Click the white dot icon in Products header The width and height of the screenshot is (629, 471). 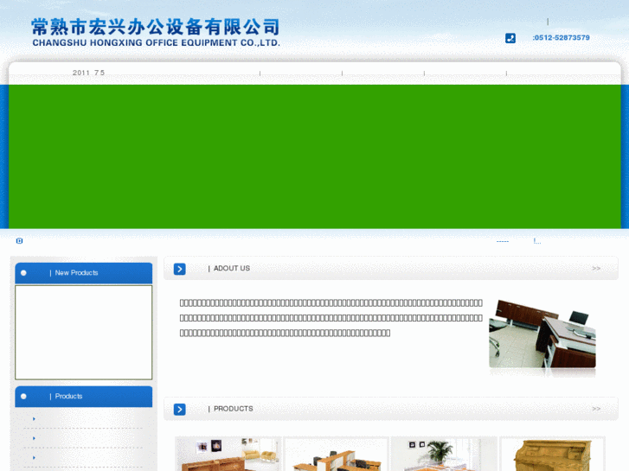pyautogui.click(x=23, y=397)
